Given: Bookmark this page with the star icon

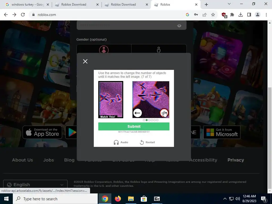Looking at the screenshot, I should tap(213, 15).
